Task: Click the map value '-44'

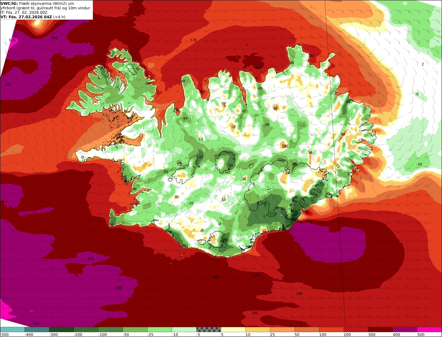Action: coord(185,119)
